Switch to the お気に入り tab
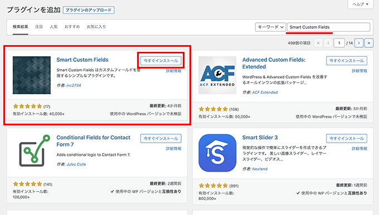 (x=96, y=27)
